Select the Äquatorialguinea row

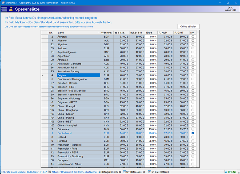coord(119,52)
